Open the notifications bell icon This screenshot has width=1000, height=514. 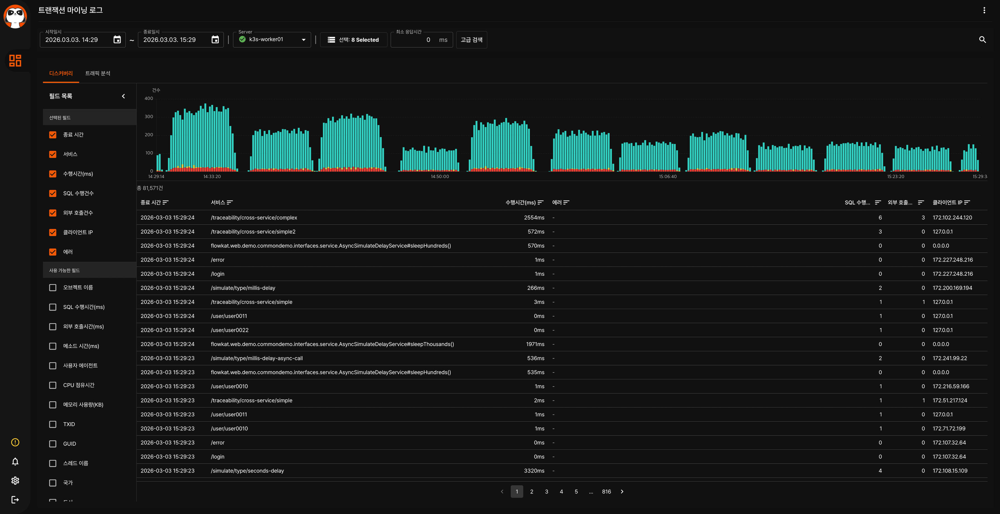[15, 461]
